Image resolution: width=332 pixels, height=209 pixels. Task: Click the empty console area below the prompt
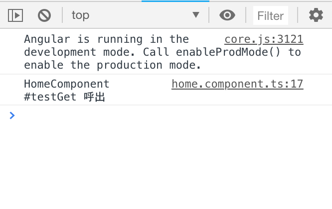[x=166, y=165]
